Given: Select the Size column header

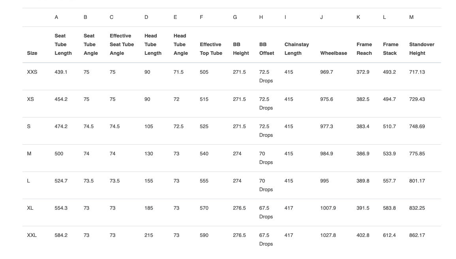Looking at the screenshot, I should [32, 53].
